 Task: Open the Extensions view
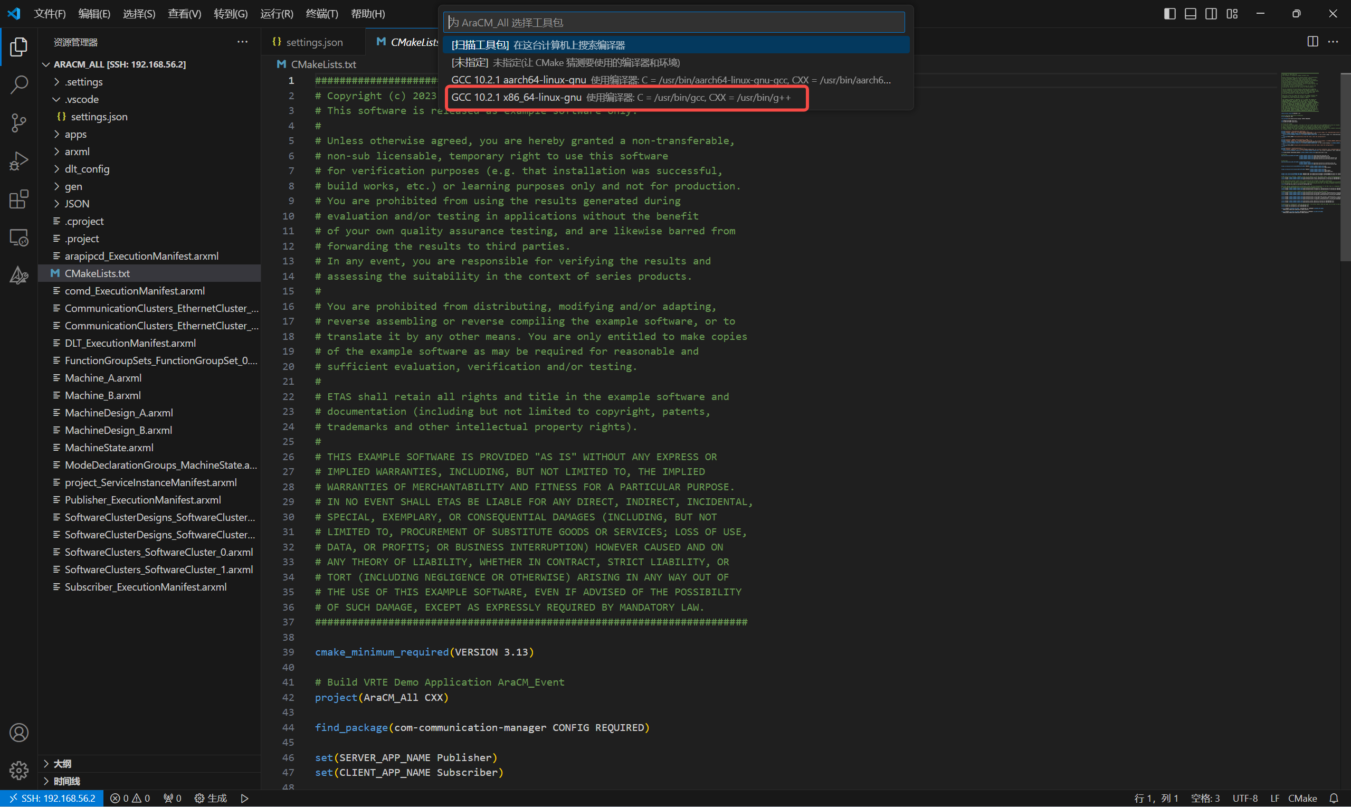click(18, 199)
